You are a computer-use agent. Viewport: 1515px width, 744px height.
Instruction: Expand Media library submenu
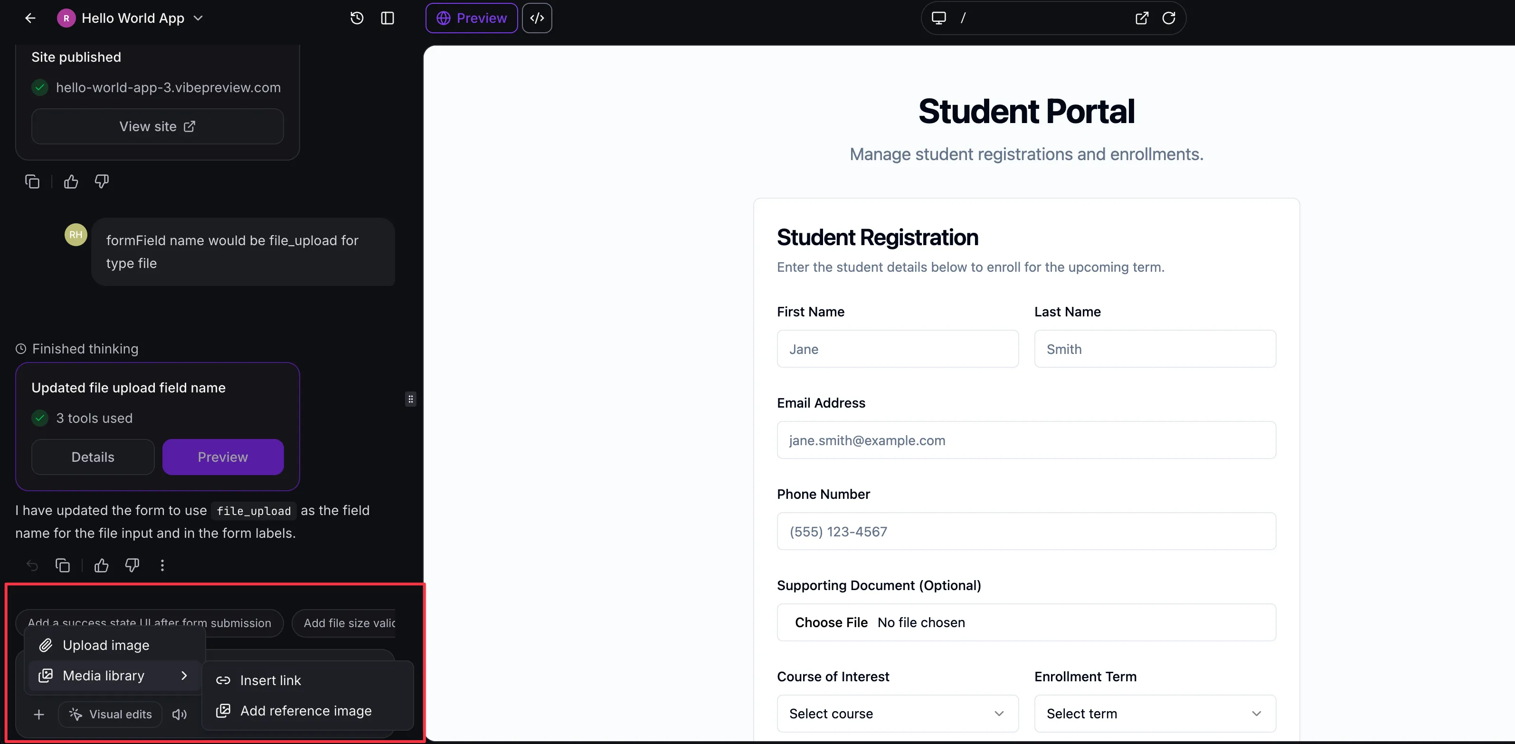(x=114, y=675)
